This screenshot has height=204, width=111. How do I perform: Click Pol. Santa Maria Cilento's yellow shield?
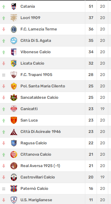(x=14, y=86)
